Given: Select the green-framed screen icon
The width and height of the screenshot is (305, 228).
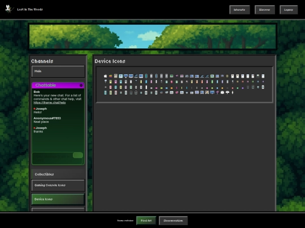Looking at the screenshot, I should point(212,76).
